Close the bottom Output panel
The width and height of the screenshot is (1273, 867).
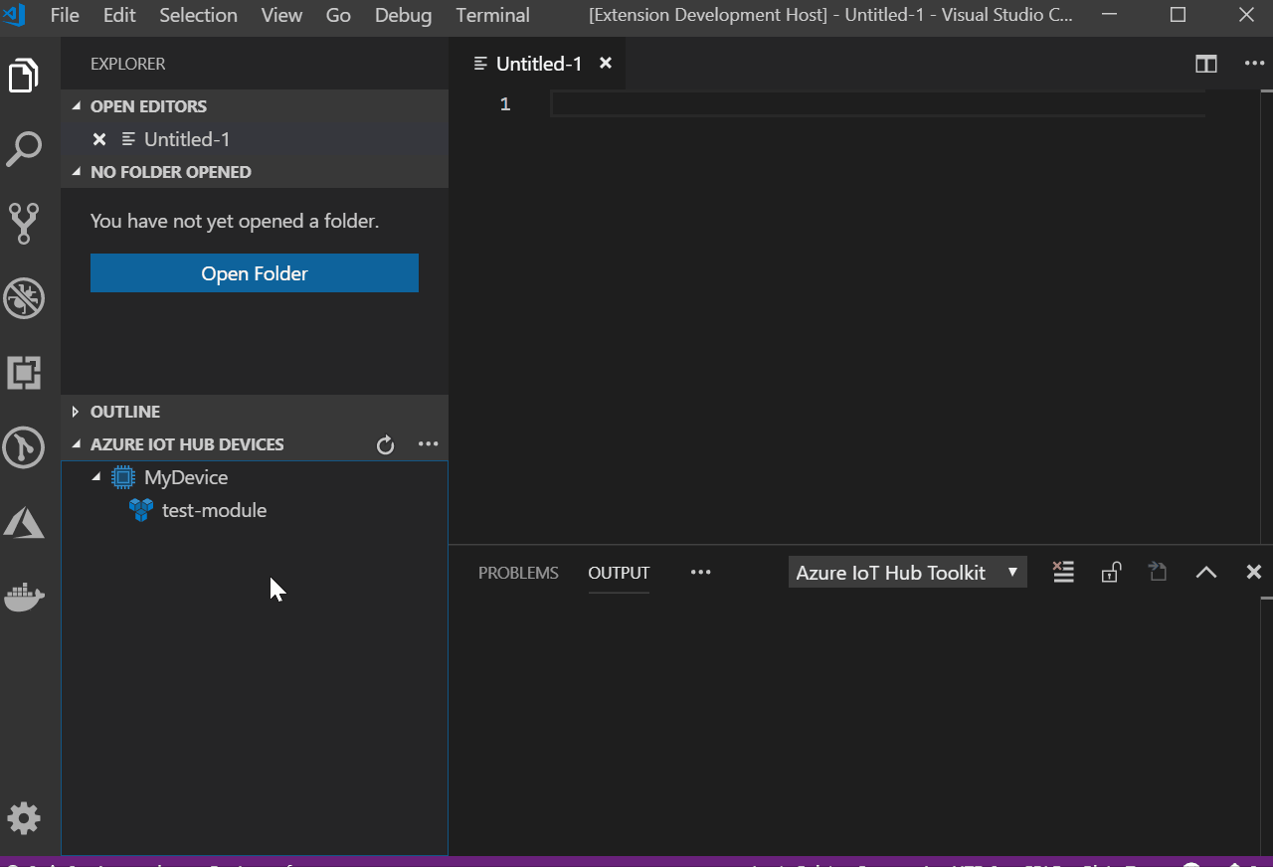[1254, 572]
